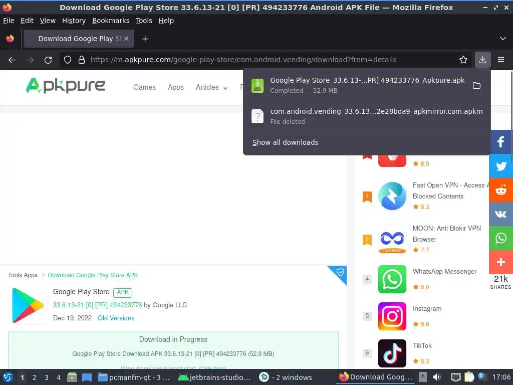Bookmark this page with the star icon
Viewport: 513px width, 385px height.
463,60
